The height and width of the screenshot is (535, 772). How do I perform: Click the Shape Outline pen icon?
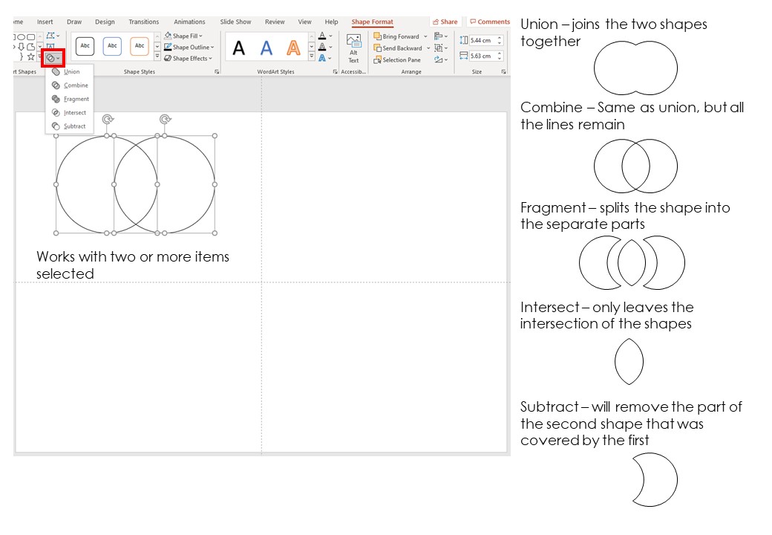click(167, 48)
